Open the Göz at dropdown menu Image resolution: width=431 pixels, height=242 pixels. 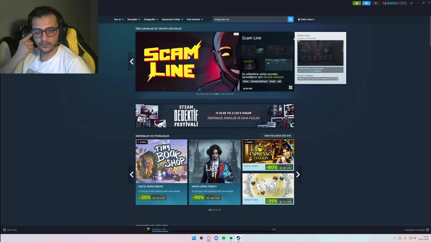119,19
